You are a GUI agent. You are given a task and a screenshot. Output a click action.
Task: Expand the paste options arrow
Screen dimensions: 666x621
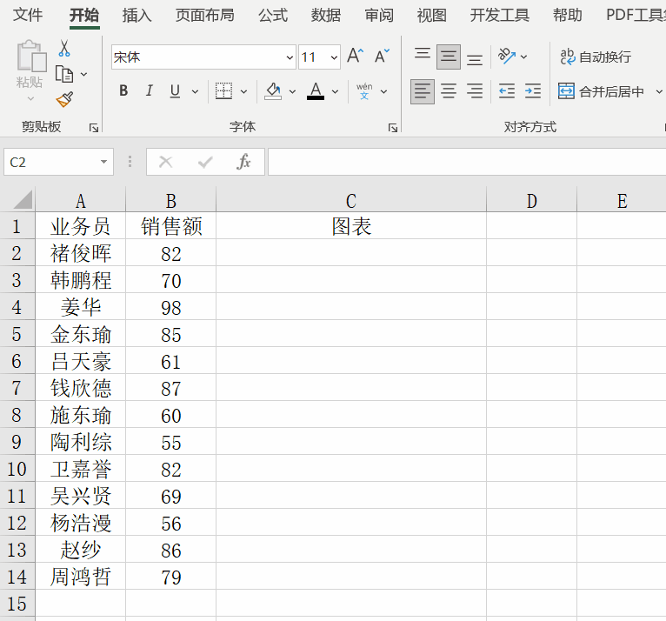point(30,98)
